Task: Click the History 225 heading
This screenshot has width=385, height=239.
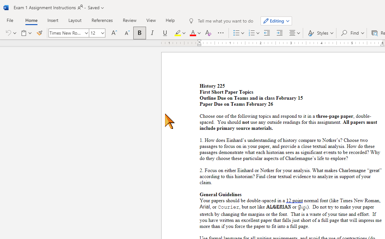Action: pos(212,86)
